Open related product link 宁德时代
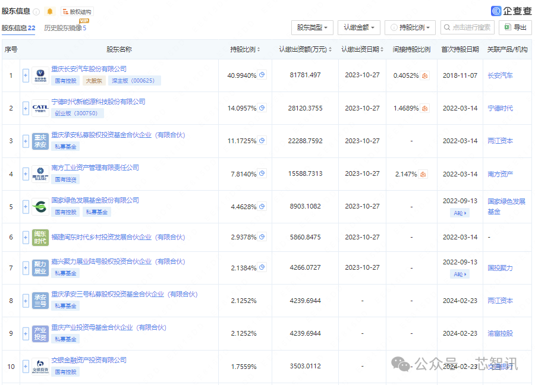535x385 pixels. tap(500, 108)
